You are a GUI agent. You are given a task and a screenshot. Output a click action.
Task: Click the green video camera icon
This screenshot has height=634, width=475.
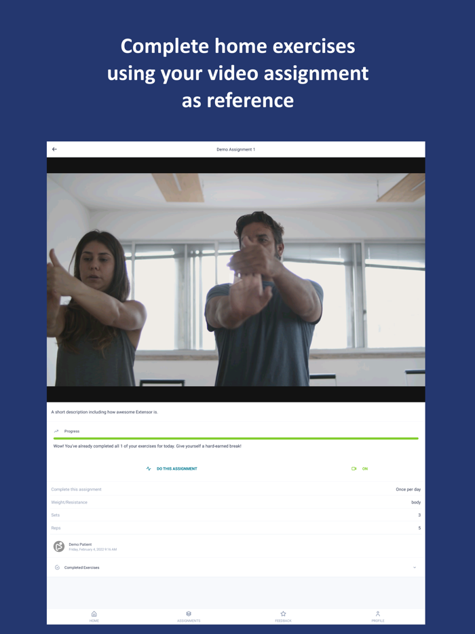[354, 468]
